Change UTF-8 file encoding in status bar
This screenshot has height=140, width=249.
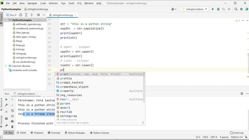214,137
